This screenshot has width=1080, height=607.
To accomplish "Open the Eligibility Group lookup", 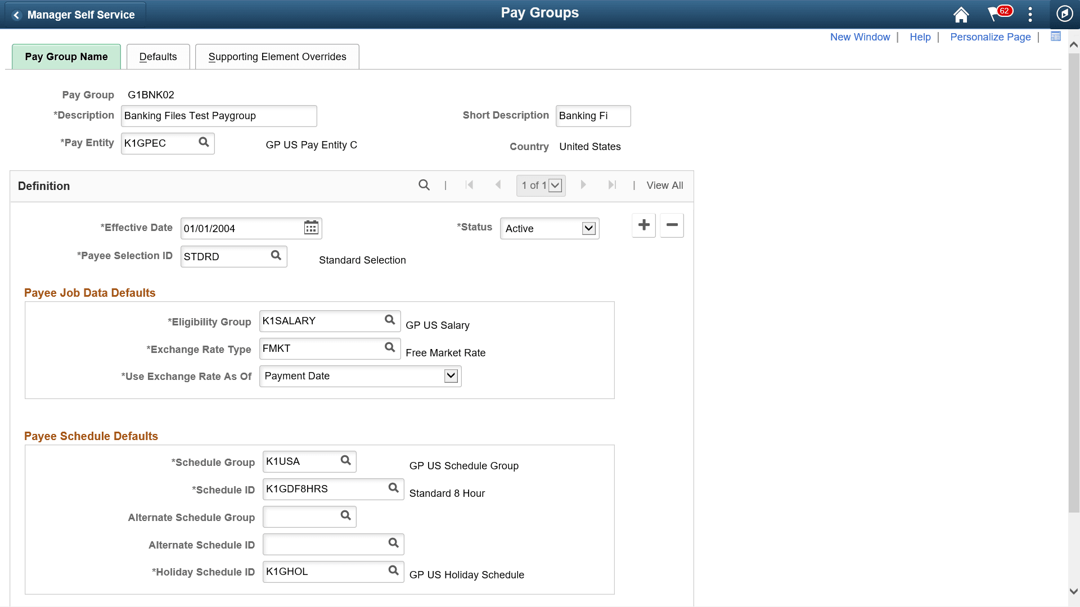I will 390,320.
